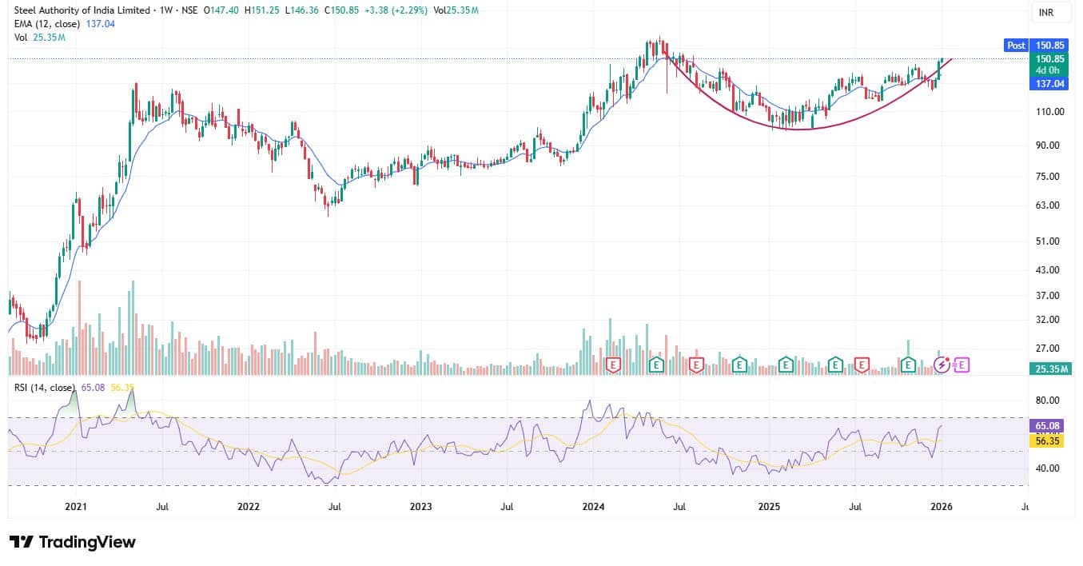Click the 2021 label on the time axis
Image resolution: width=1083 pixels, height=566 pixels.
tap(75, 507)
